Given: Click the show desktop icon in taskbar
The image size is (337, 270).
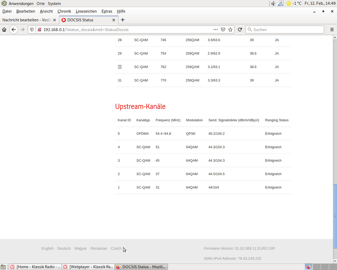Looking at the screenshot, I should tap(3, 267).
